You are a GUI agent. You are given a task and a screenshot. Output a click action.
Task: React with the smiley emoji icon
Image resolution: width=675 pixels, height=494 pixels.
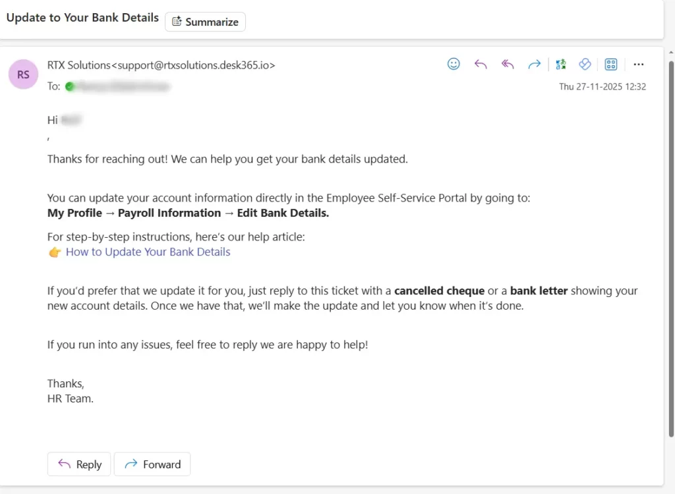[x=454, y=64]
